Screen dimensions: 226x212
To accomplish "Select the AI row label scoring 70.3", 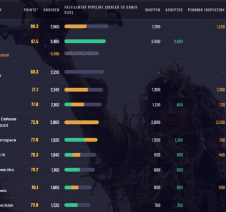I will [3, 155].
